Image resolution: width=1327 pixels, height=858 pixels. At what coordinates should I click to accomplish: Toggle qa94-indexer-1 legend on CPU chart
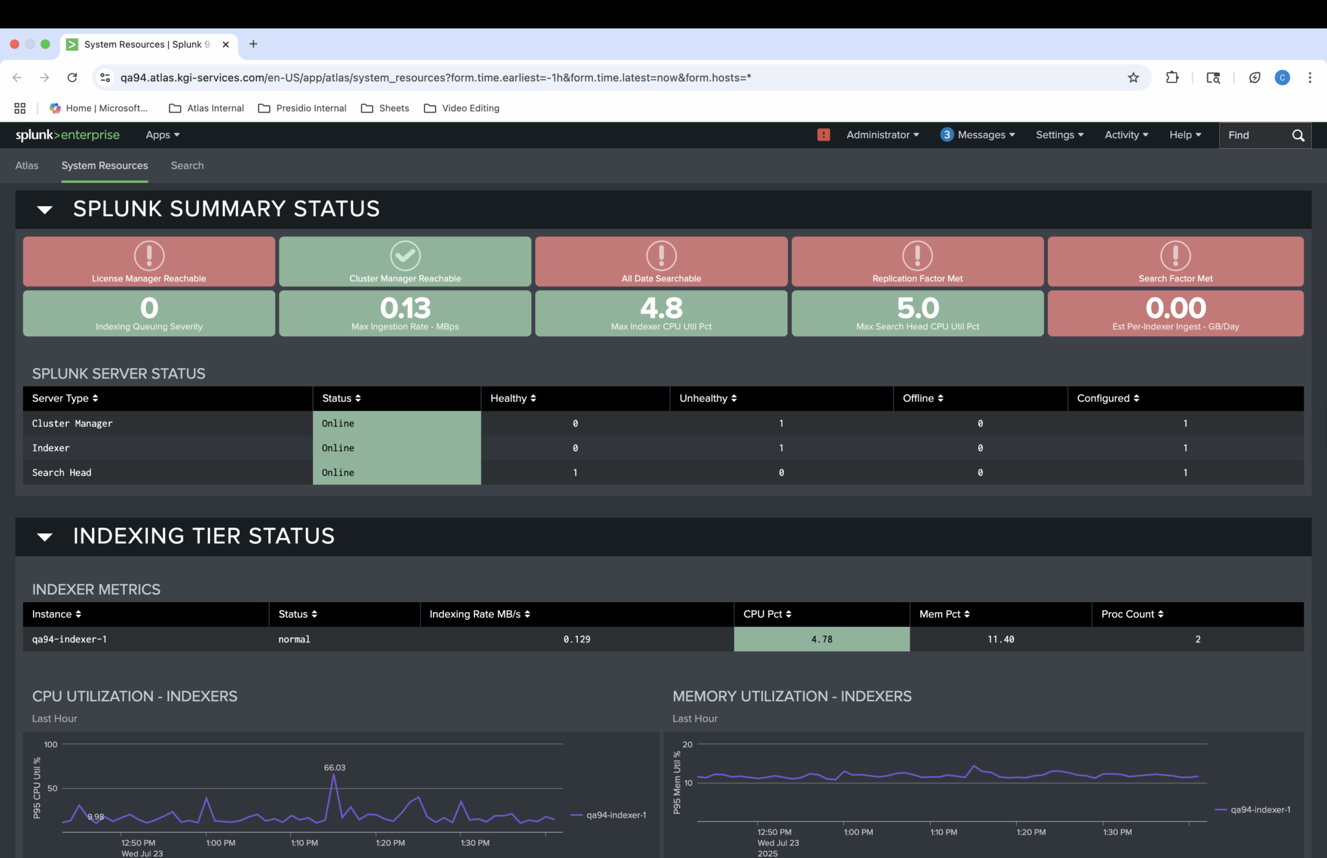click(609, 815)
